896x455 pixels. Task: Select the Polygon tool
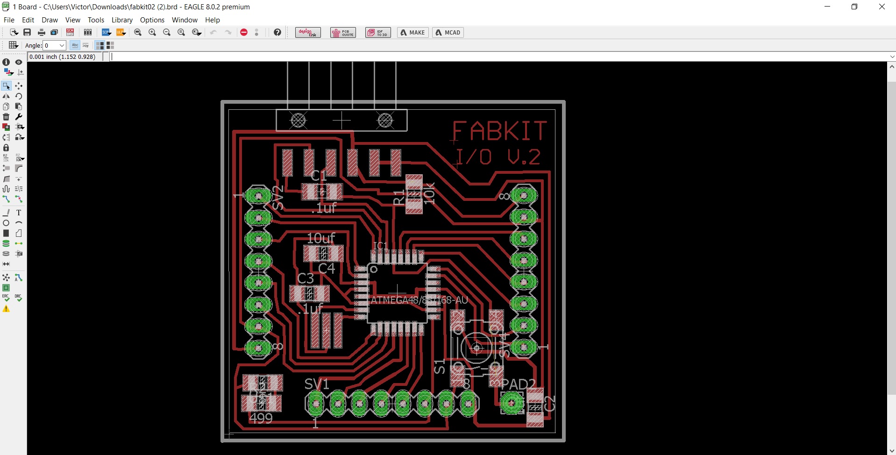tap(19, 233)
